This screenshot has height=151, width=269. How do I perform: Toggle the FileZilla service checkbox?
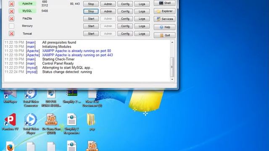[11, 18]
